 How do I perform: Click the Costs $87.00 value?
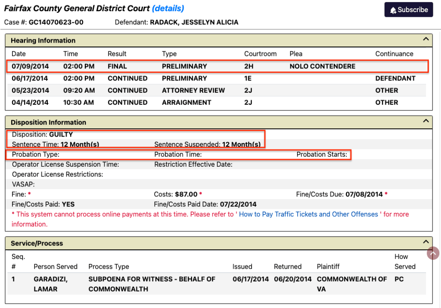[186, 194]
